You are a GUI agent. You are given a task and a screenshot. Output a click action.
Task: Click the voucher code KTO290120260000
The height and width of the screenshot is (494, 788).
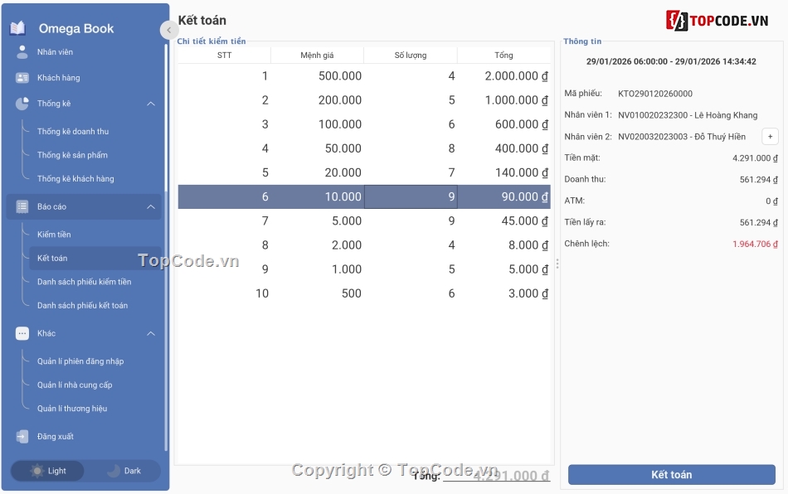654,94
